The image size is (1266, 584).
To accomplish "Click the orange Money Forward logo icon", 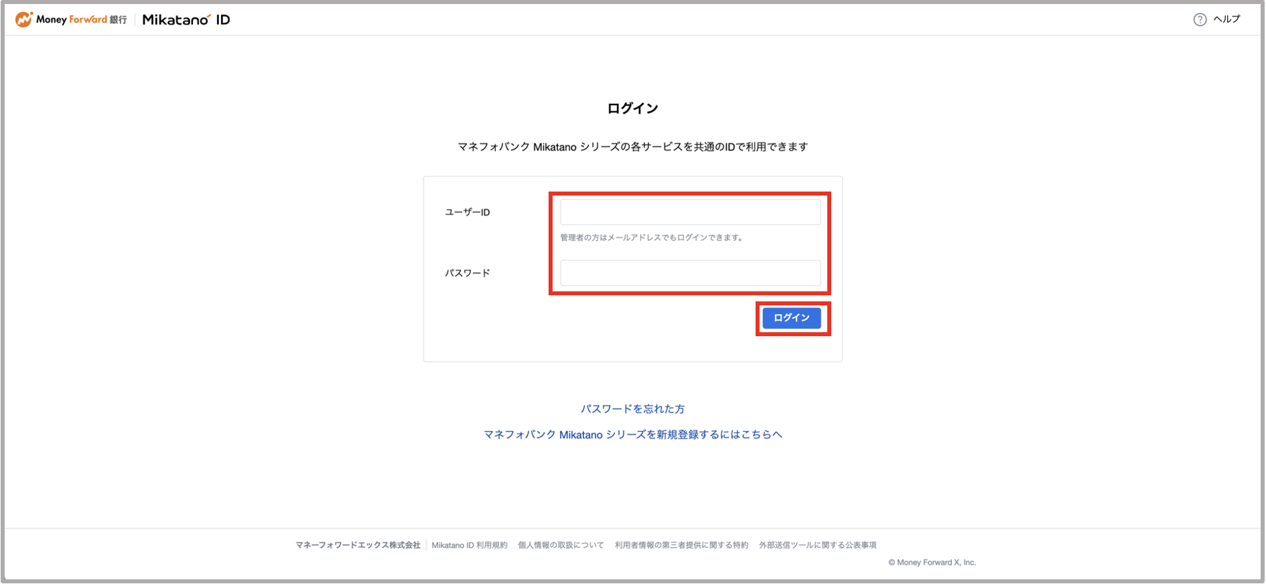I will coord(24,19).
